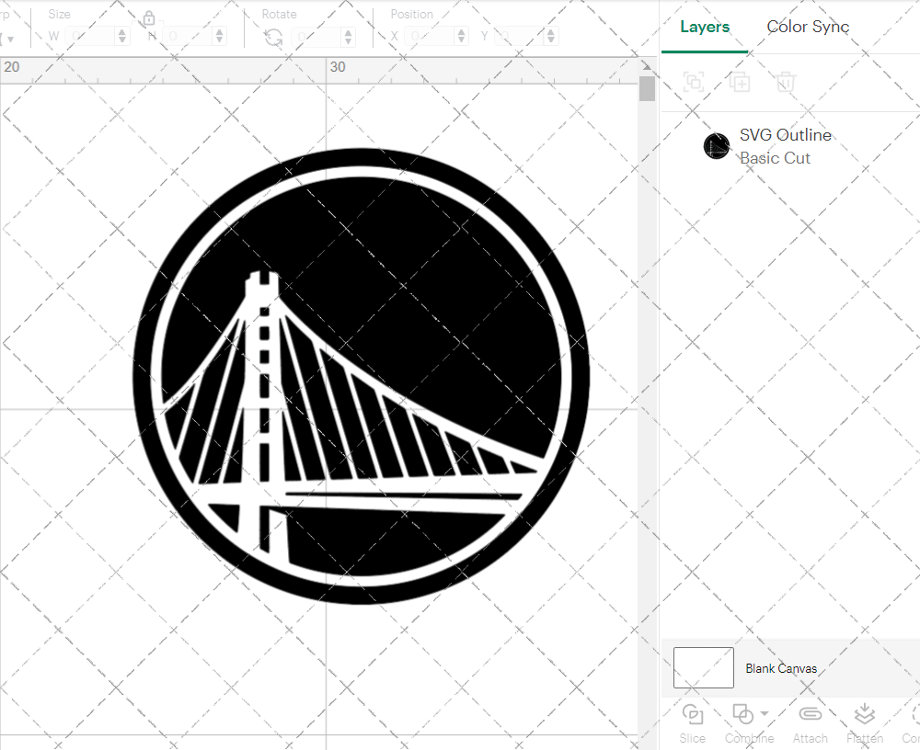Image resolution: width=920 pixels, height=750 pixels.
Task: Toggle the size aspect ratio lock
Action: [149, 17]
